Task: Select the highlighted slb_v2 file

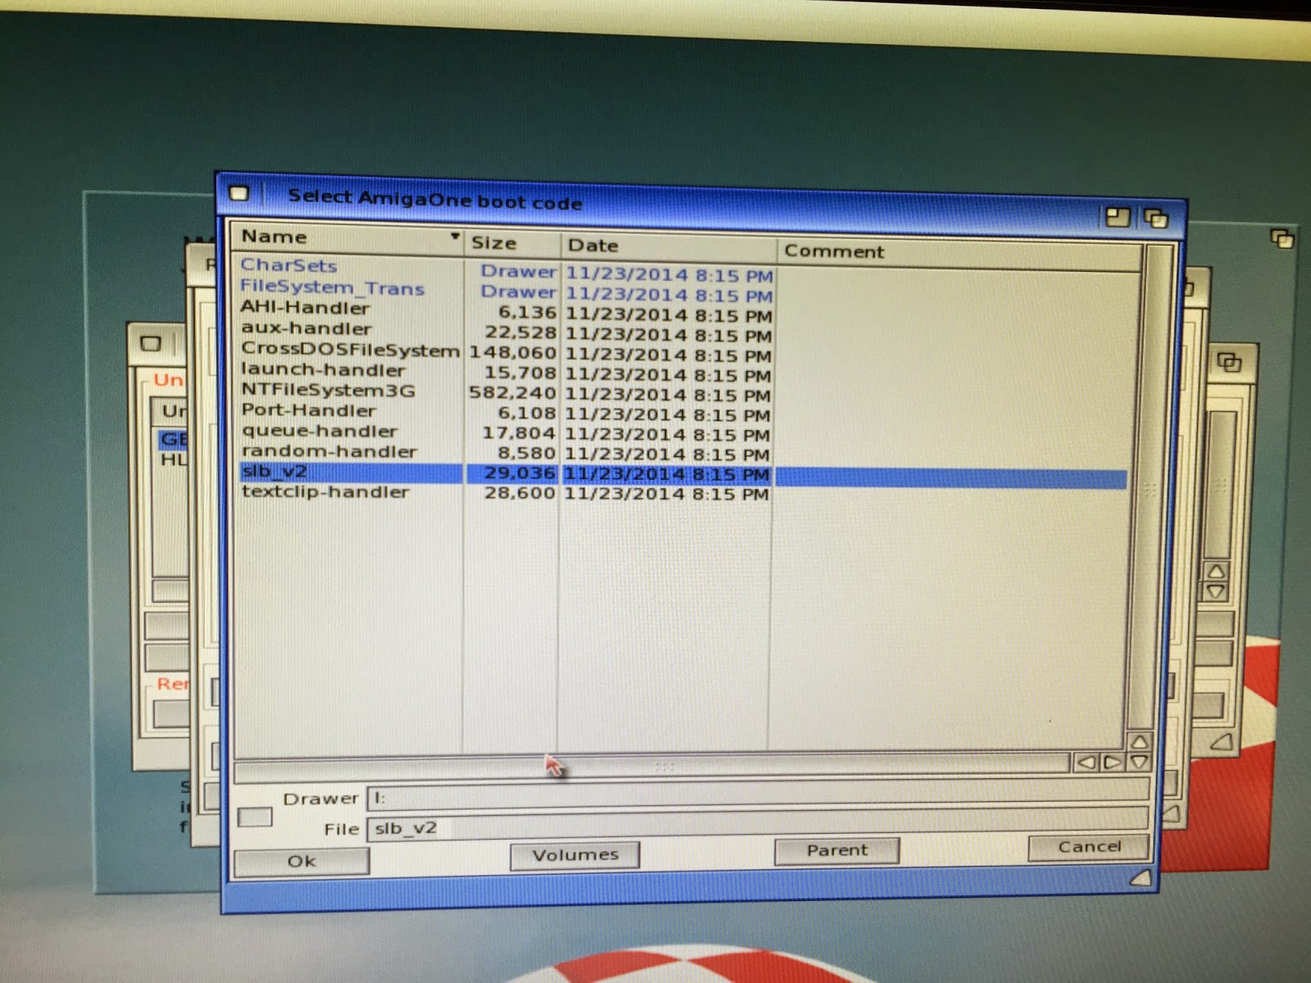Action: pyautogui.click(x=682, y=473)
